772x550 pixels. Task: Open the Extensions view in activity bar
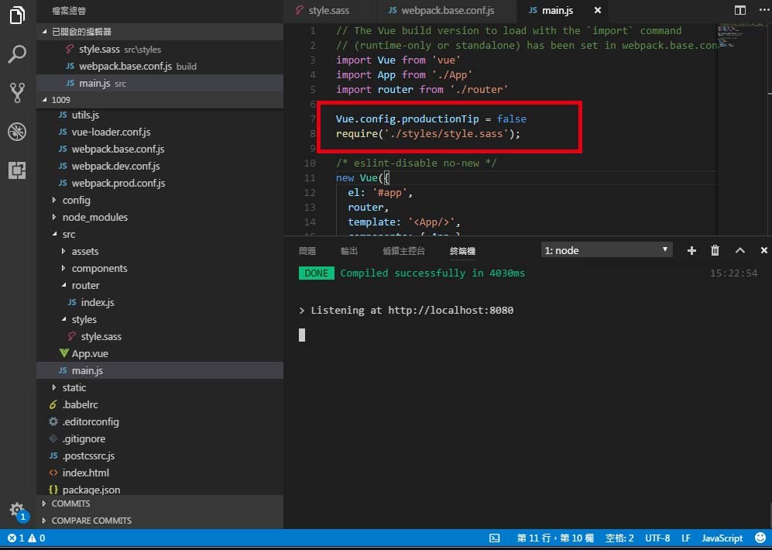pyautogui.click(x=17, y=170)
